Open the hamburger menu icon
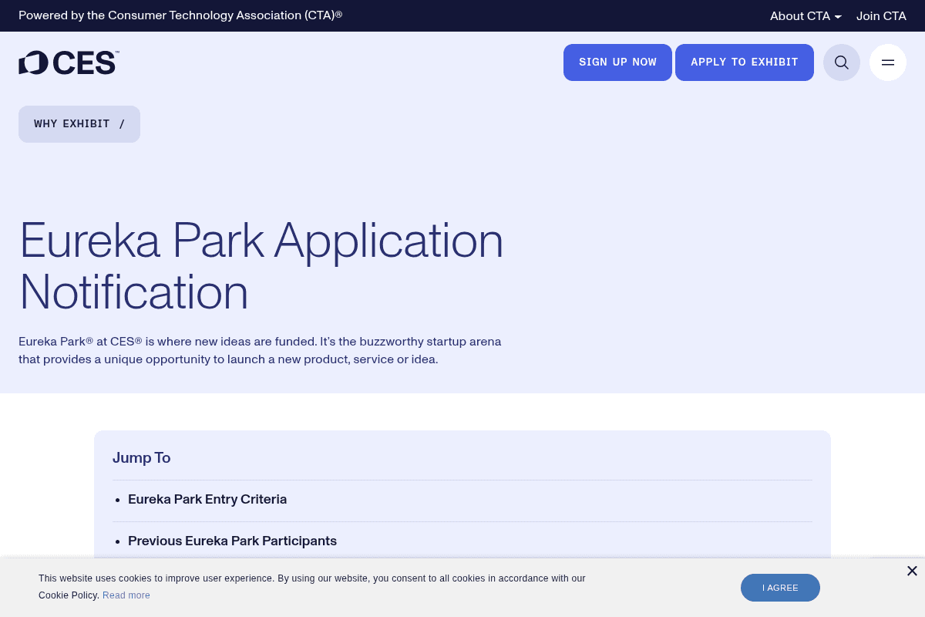 [x=888, y=62]
